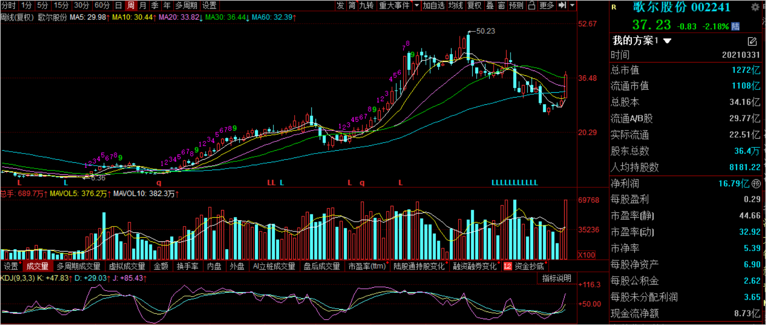Switch to 5分 period
Viewport: 766px width, 325px height.
point(43,5)
